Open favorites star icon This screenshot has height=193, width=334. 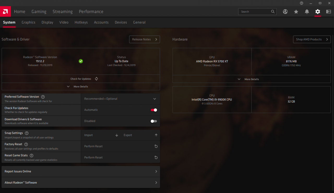[x=296, y=11]
